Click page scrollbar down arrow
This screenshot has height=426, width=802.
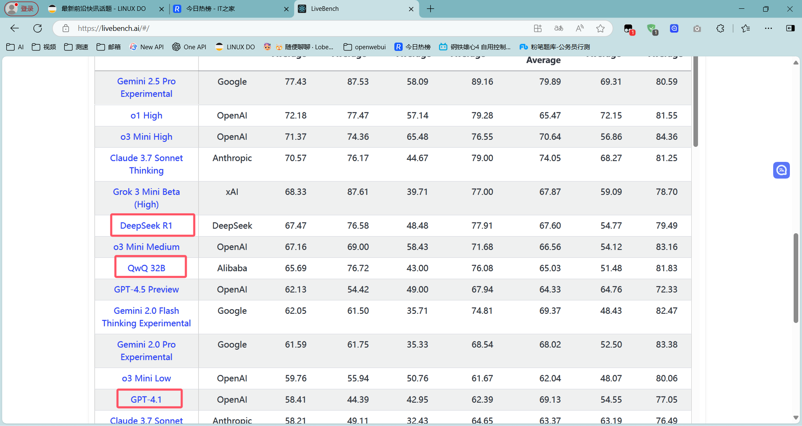tap(796, 418)
